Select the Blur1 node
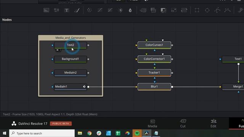This screenshot has height=137, width=244. pos(154,87)
